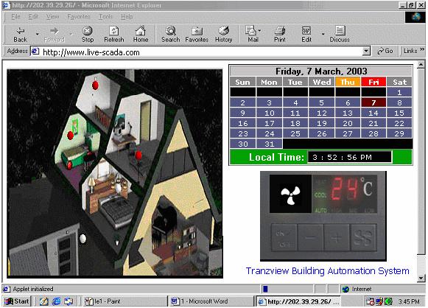The height and width of the screenshot is (308, 428).
Task: Open the Tools menu
Action: pos(105,17)
